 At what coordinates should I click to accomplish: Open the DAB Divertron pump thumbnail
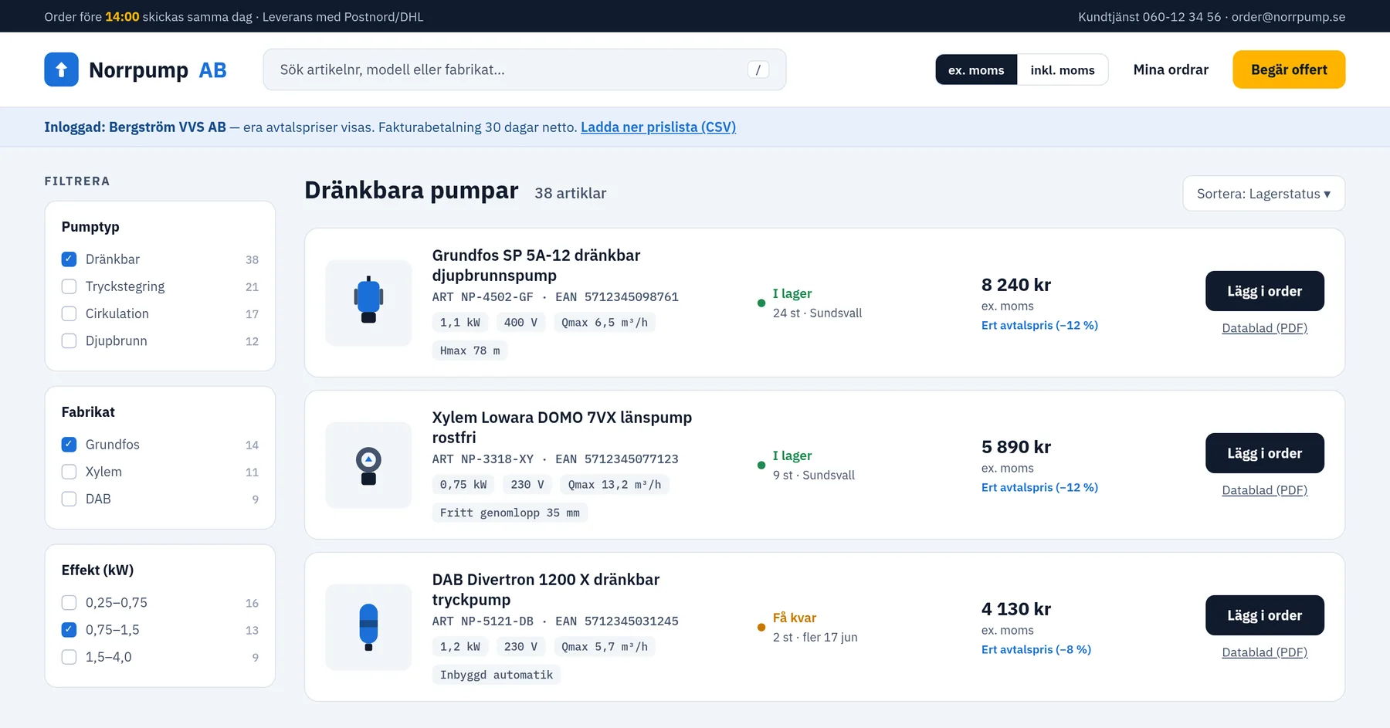[368, 627]
